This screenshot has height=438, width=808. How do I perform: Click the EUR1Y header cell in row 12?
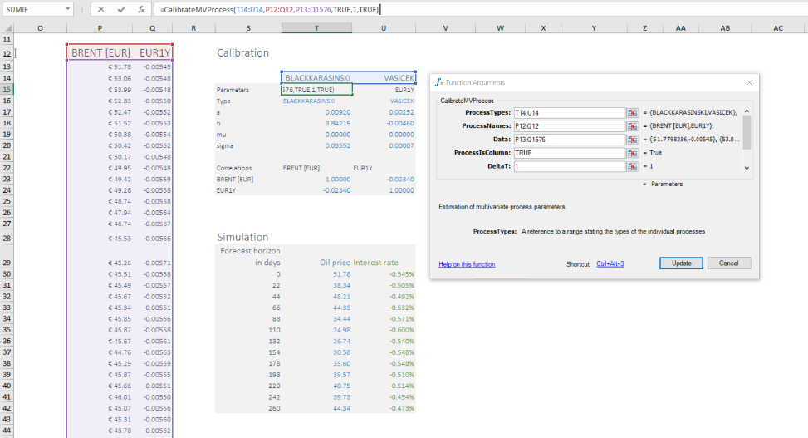(x=153, y=52)
